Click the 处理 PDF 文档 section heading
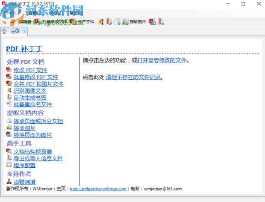This screenshot has width=265, height=202. [x=26, y=62]
